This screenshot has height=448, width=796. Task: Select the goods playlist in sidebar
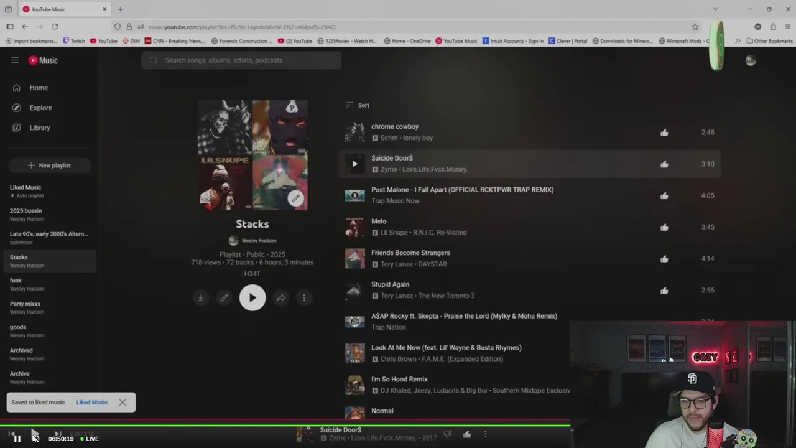pos(50,331)
